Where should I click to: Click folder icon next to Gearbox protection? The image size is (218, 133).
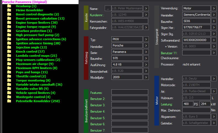pyautogui.click(x=9, y=31)
